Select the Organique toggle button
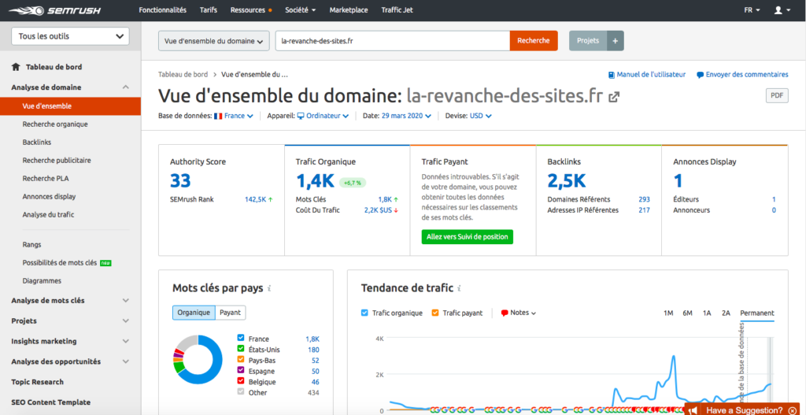The image size is (806, 415). pyautogui.click(x=194, y=312)
